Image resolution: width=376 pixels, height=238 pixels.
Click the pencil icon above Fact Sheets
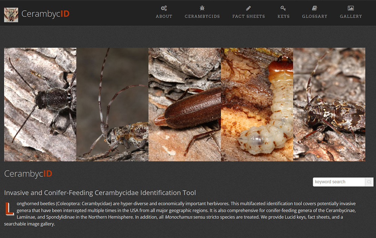tap(249, 8)
